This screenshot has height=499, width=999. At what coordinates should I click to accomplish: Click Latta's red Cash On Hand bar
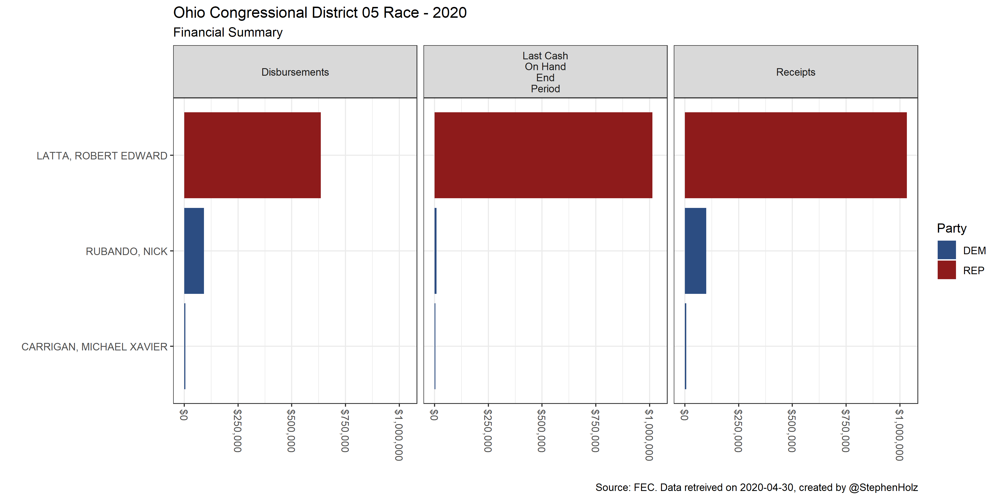click(543, 155)
